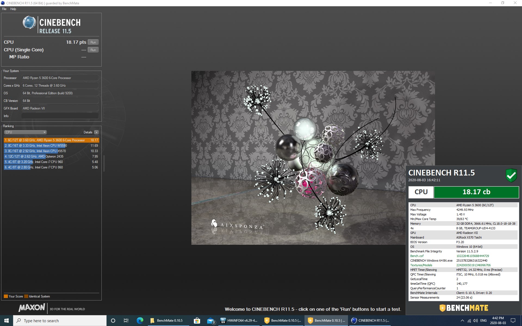This screenshot has width=522, height=326.
Task: Select ranking row Intel Core i7 CPU 860
Action: coord(51,167)
